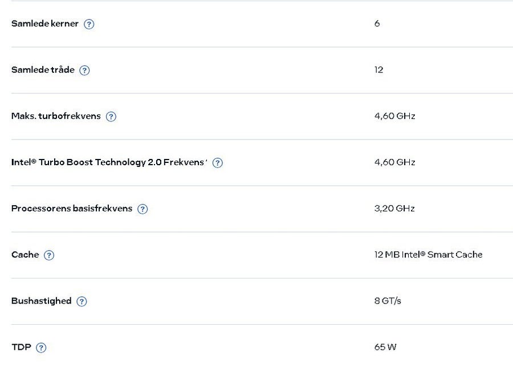
Task: Select the Maks. turbofrekvens label
Action: 56,116
